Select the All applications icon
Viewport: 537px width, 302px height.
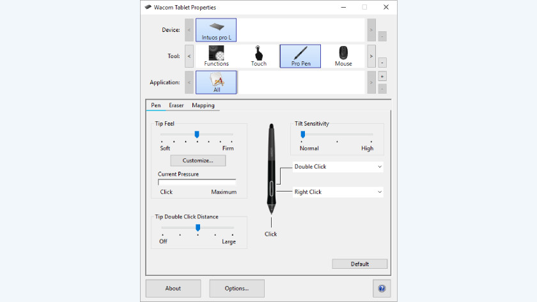[216, 82]
